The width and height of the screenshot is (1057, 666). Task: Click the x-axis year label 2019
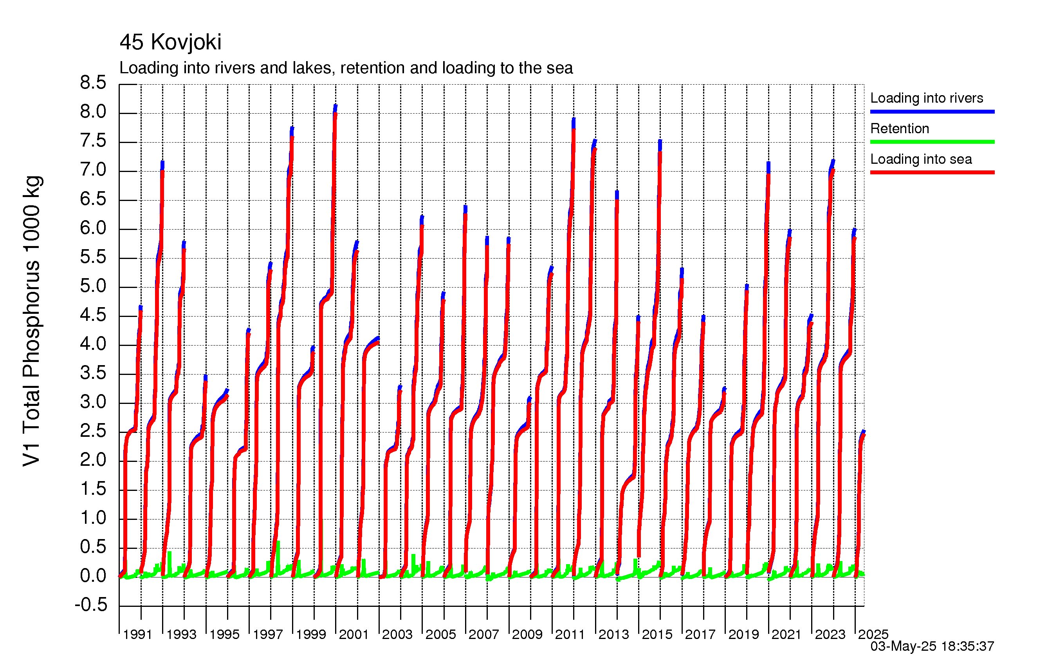click(743, 634)
